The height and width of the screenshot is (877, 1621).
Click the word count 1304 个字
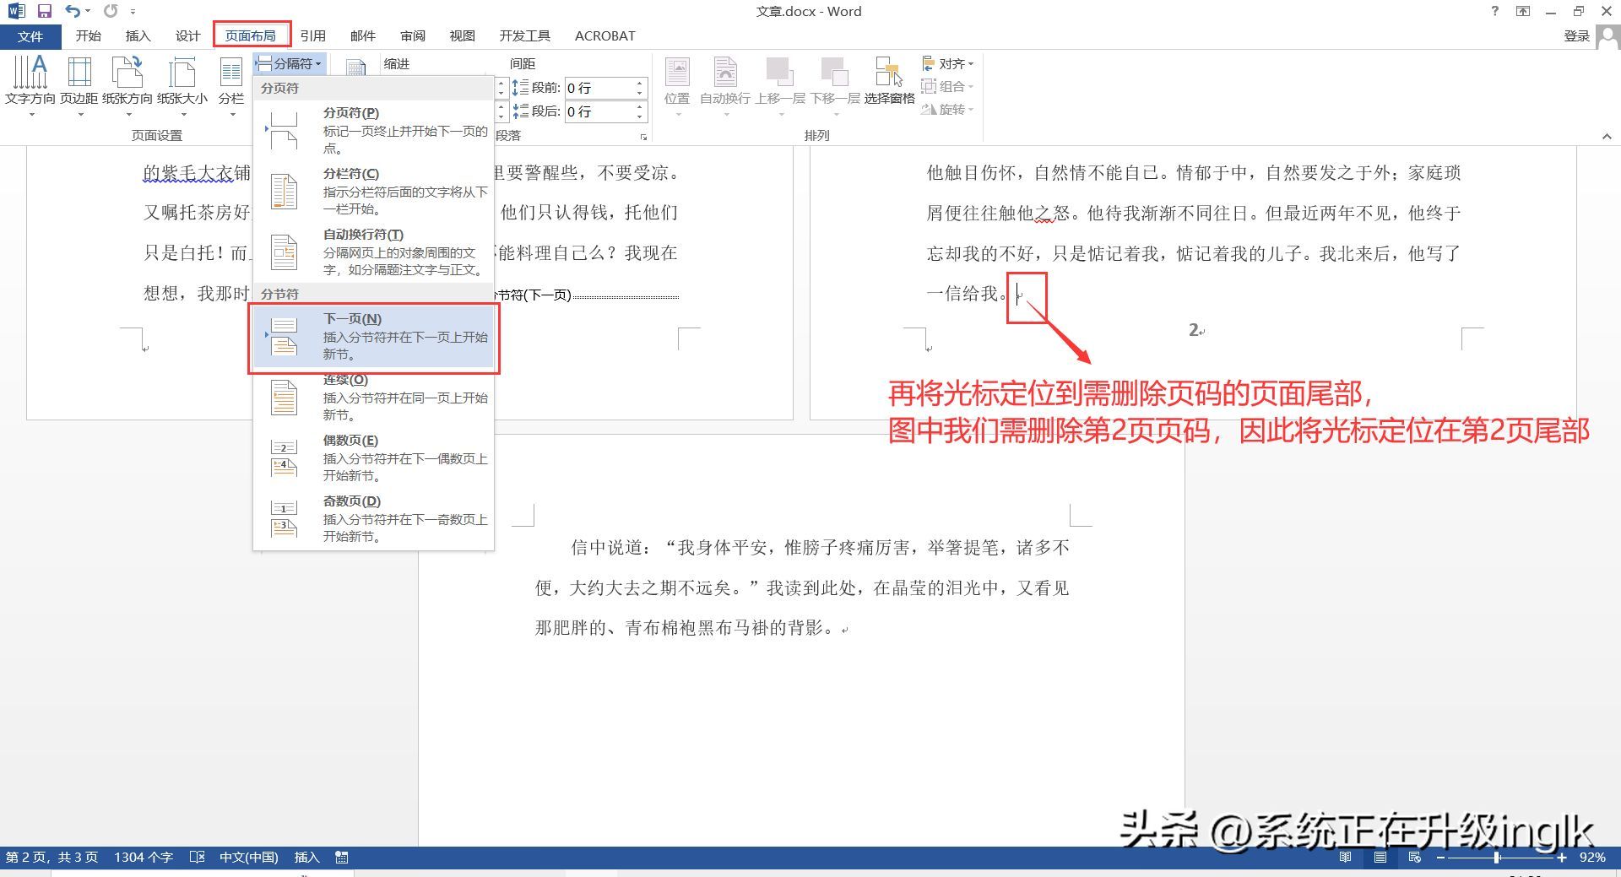(x=144, y=857)
